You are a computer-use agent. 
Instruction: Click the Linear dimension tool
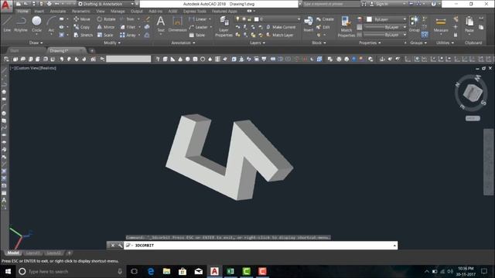[198, 19]
